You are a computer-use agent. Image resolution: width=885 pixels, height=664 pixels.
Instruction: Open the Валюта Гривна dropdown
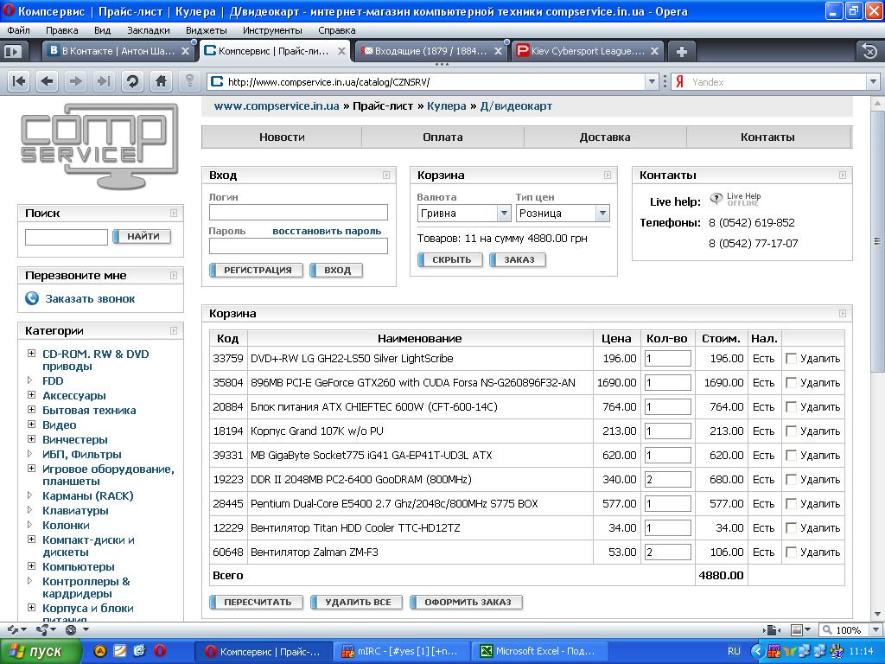point(504,214)
